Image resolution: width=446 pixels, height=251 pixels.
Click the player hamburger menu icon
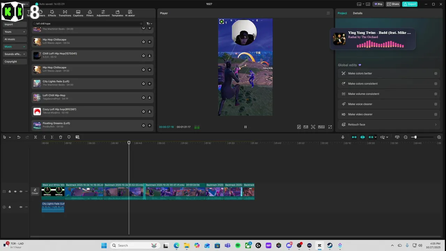pos(328,13)
